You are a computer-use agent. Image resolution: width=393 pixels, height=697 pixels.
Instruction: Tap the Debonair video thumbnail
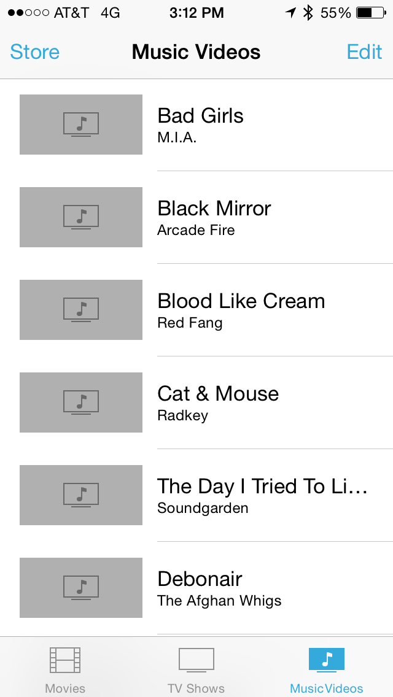tap(81, 588)
